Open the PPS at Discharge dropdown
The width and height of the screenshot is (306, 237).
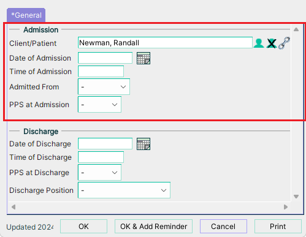pyautogui.click(x=99, y=173)
